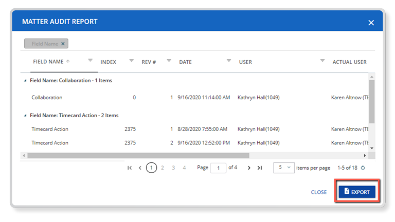Jump to page 4
Image resolution: width=395 pixels, height=222 pixels.
coord(184,168)
